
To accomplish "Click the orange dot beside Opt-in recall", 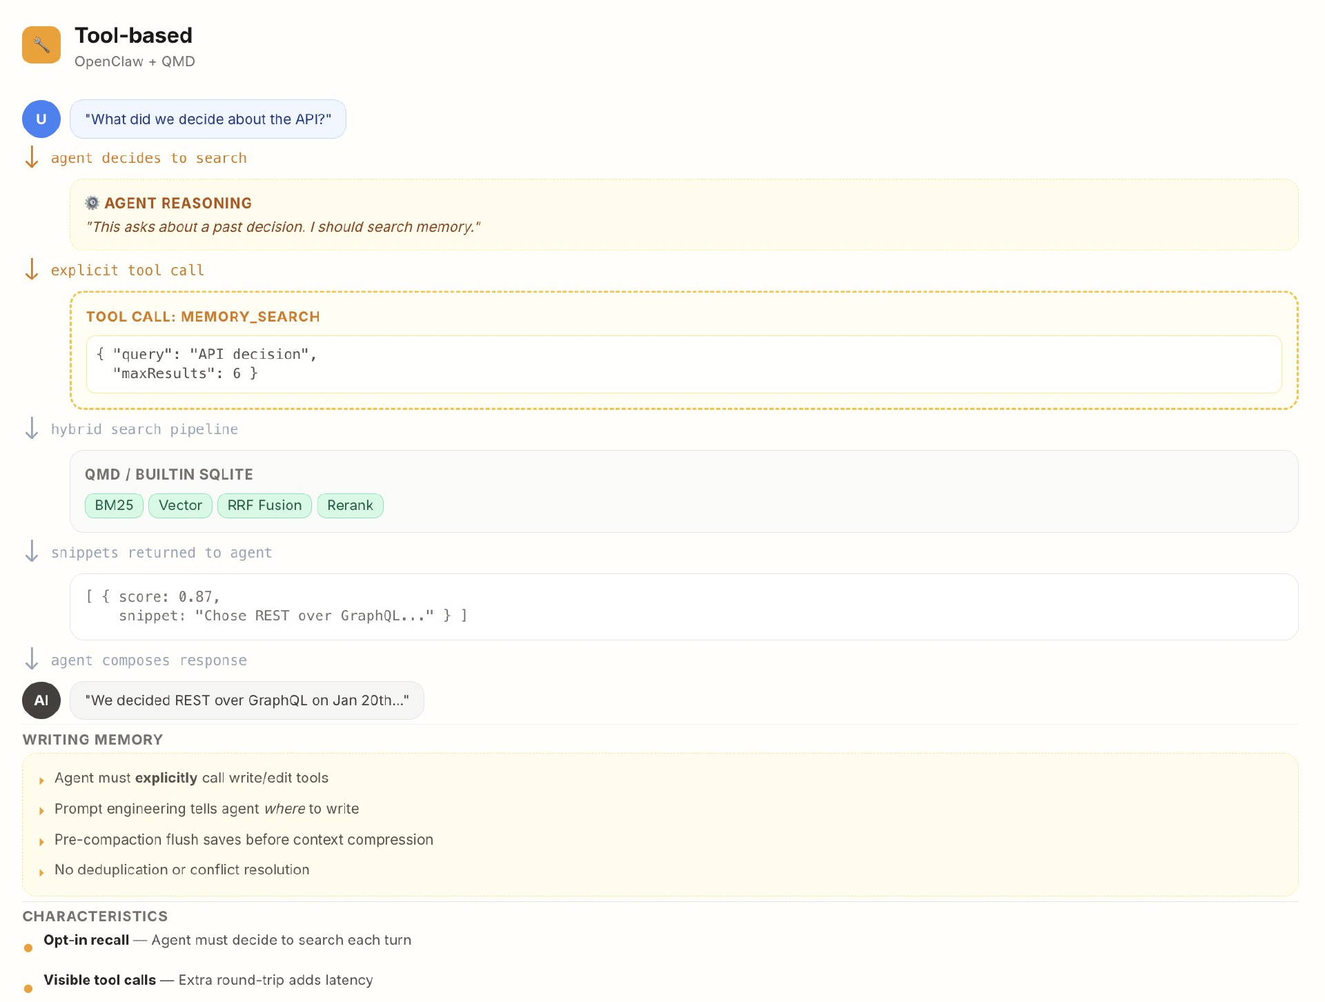I will [x=28, y=948].
